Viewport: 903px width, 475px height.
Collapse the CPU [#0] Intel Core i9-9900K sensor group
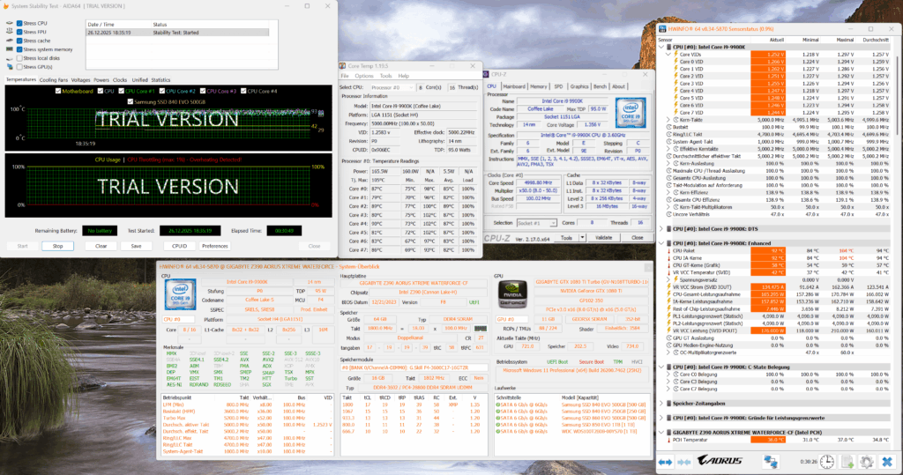coord(661,48)
